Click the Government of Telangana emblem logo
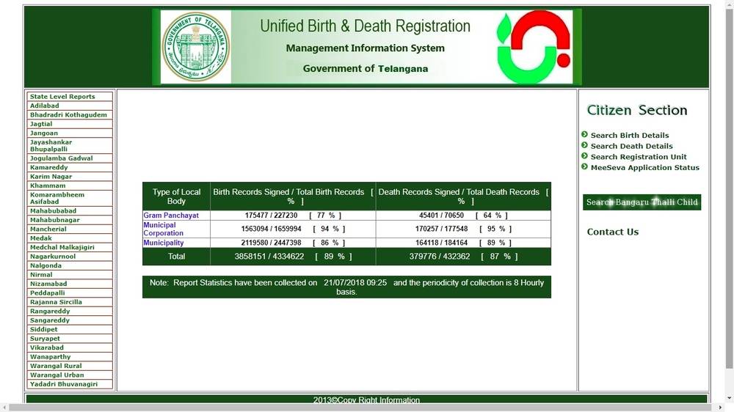The width and height of the screenshot is (734, 412). pyautogui.click(x=195, y=47)
